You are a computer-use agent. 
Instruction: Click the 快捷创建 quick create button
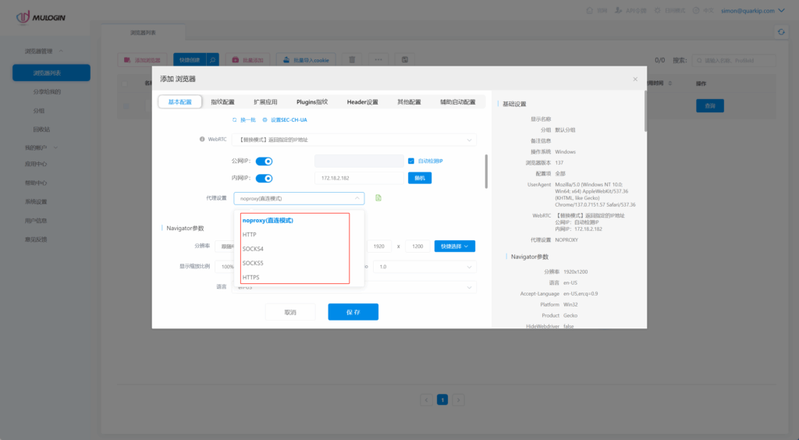click(x=190, y=59)
